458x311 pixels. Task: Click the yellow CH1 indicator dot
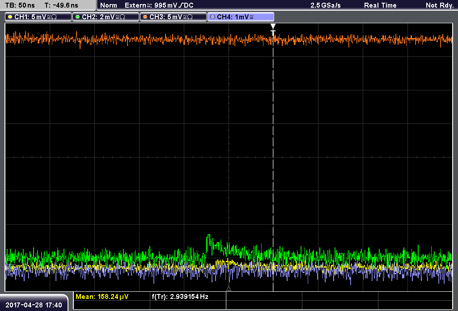pyautogui.click(x=10, y=17)
